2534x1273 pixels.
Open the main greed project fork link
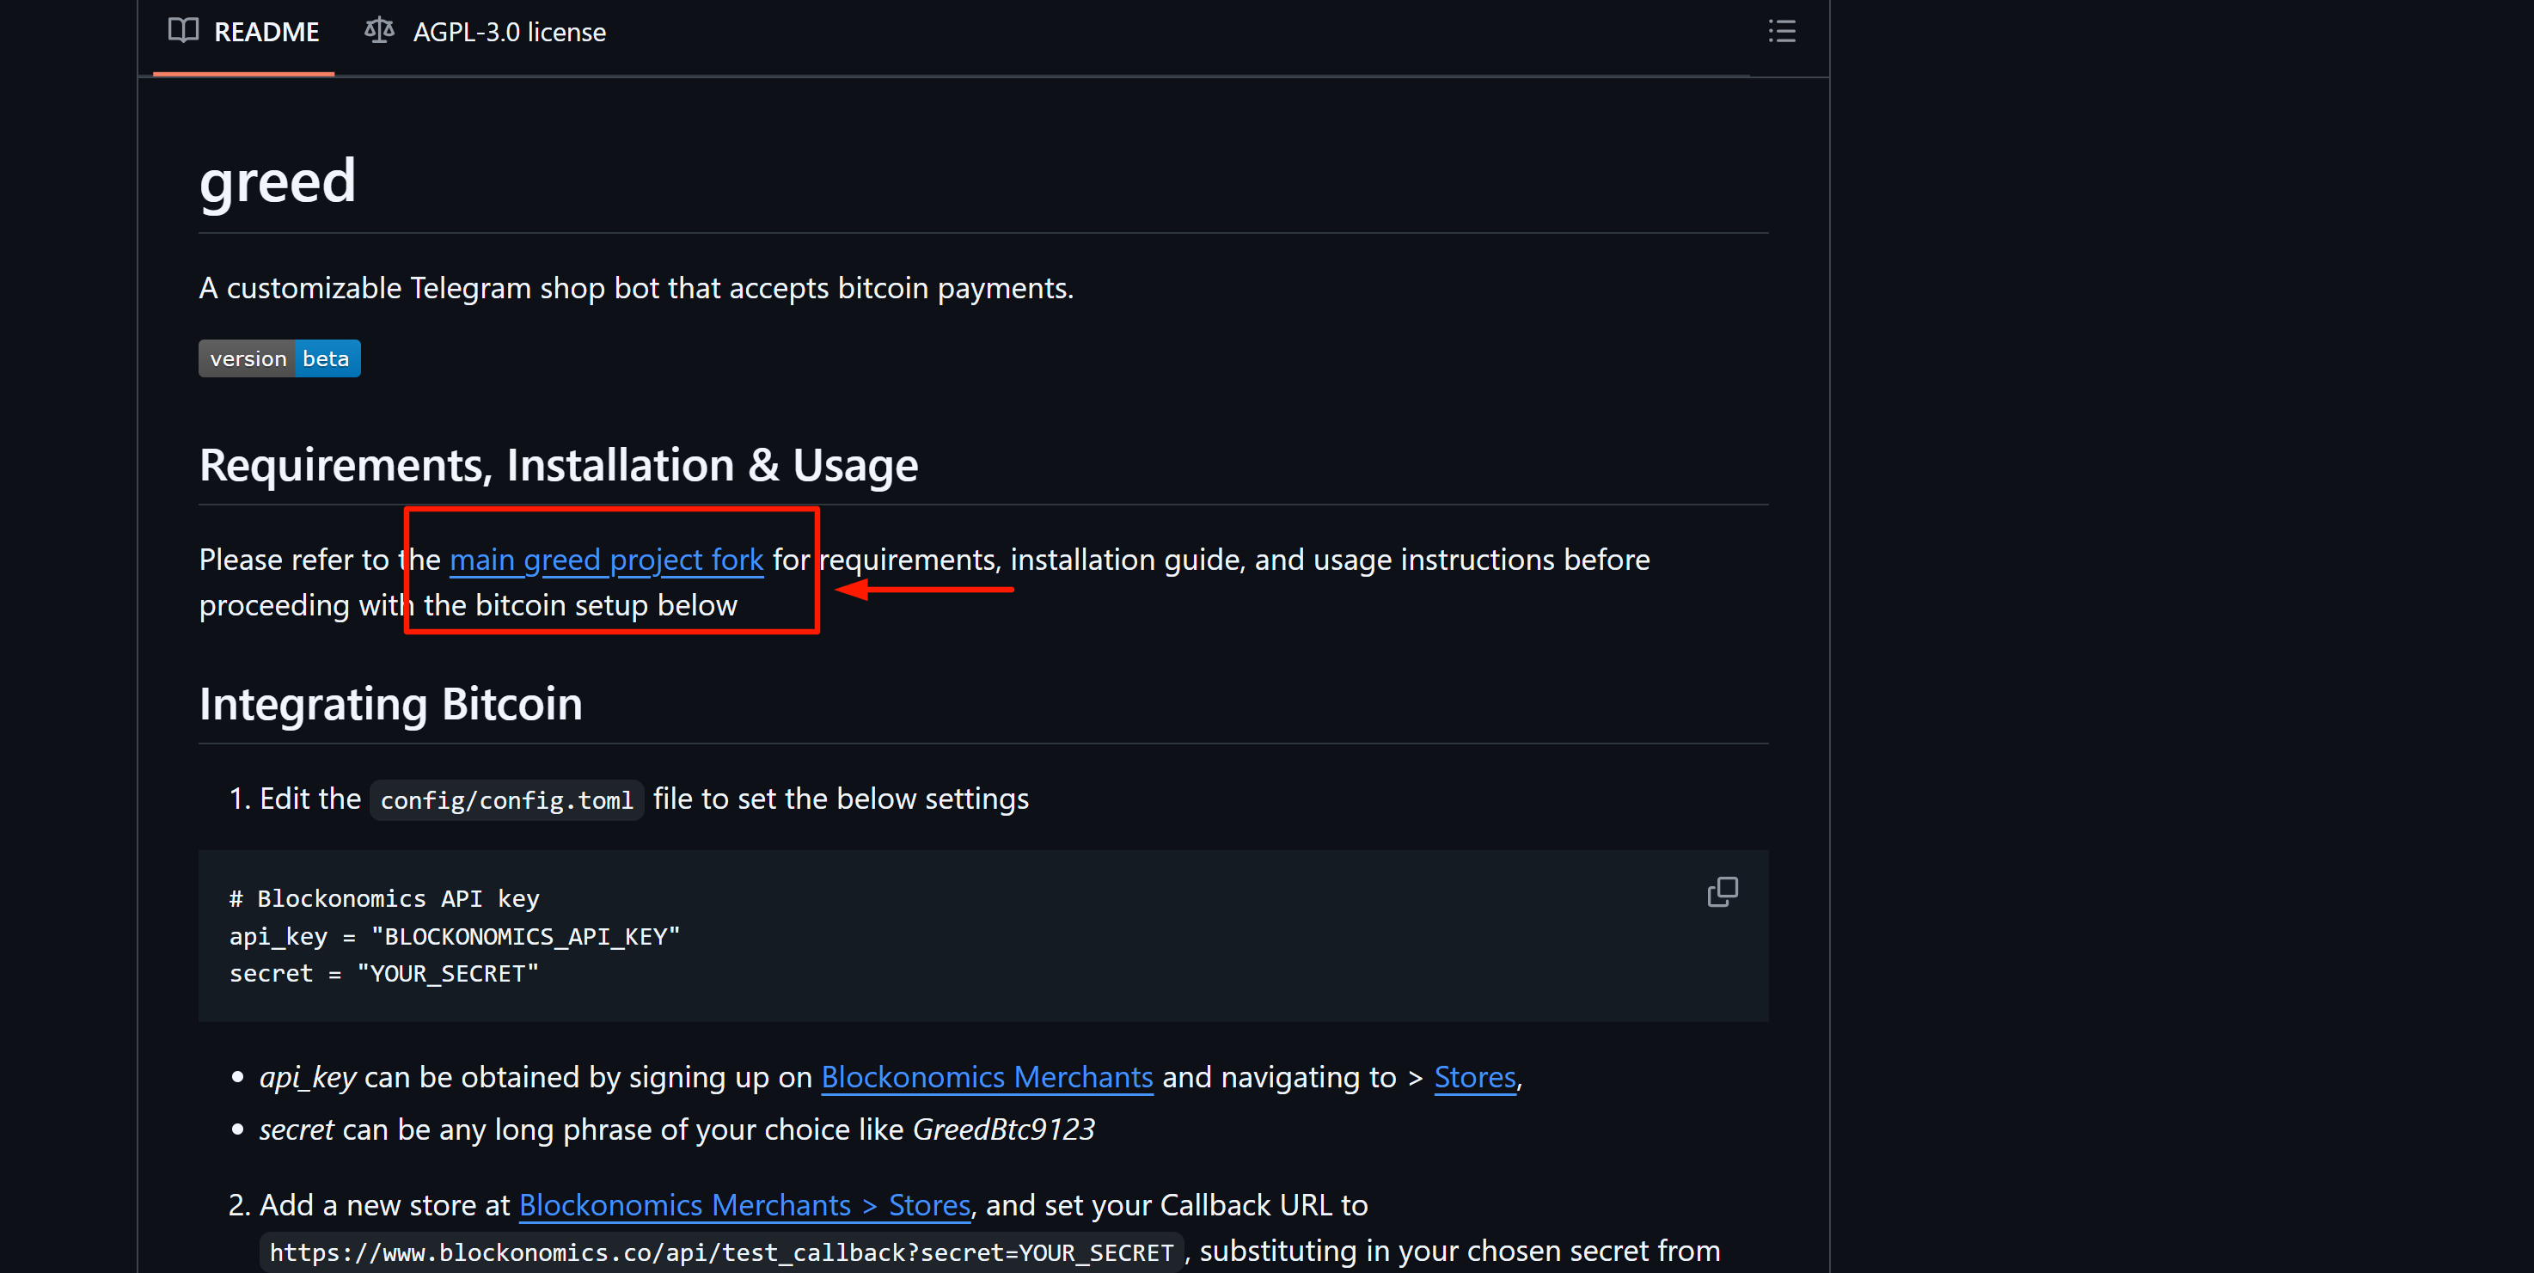[x=606, y=560]
